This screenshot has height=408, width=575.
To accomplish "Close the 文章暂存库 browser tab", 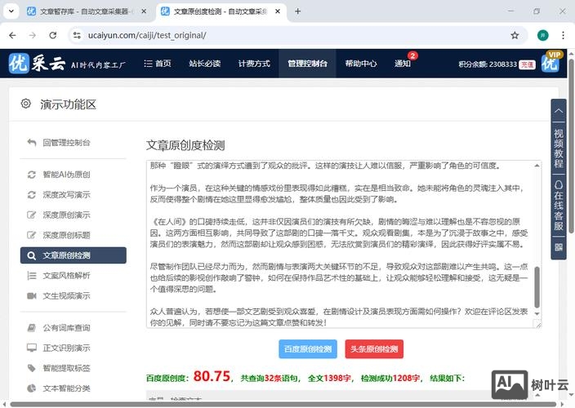I will [x=144, y=11].
